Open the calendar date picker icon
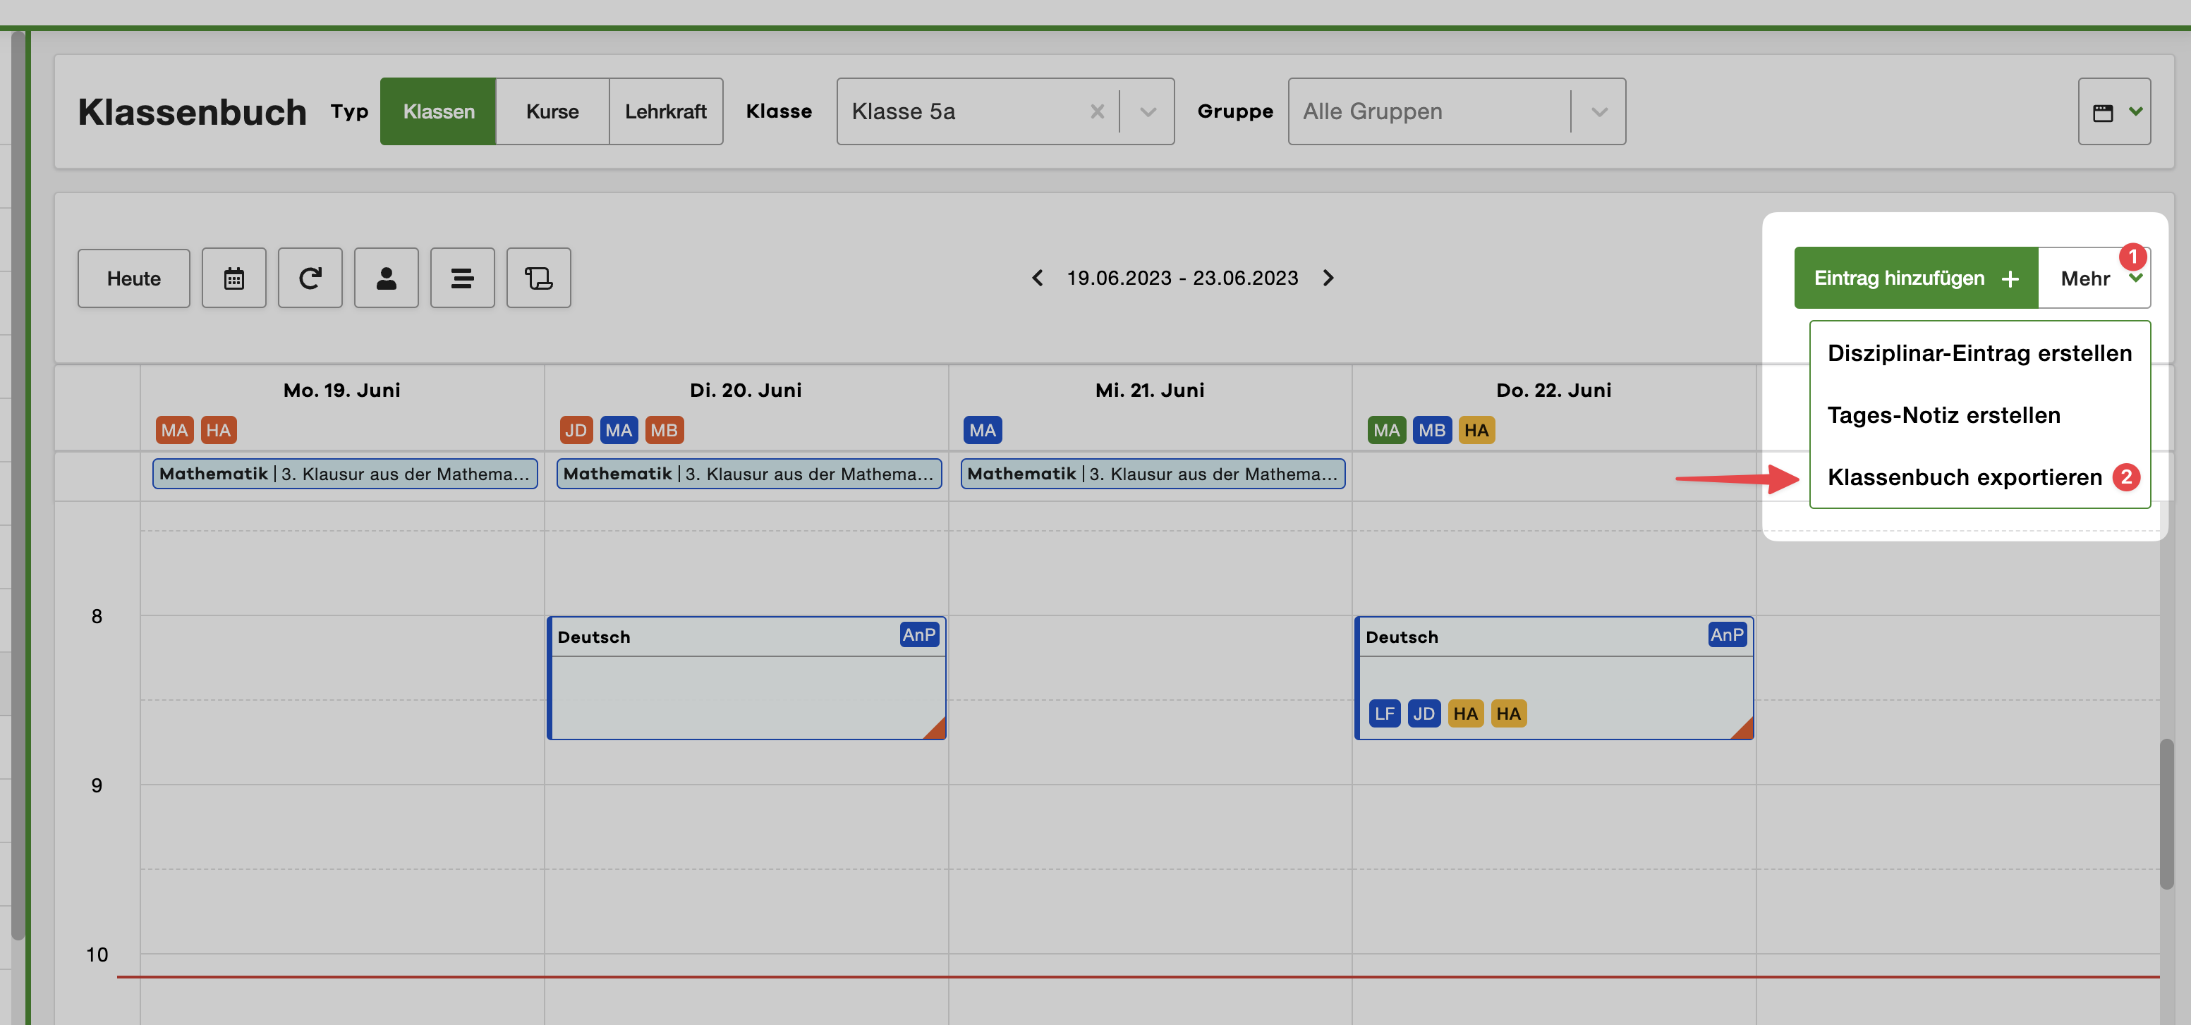Viewport: 2191px width, 1025px height. [234, 278]
